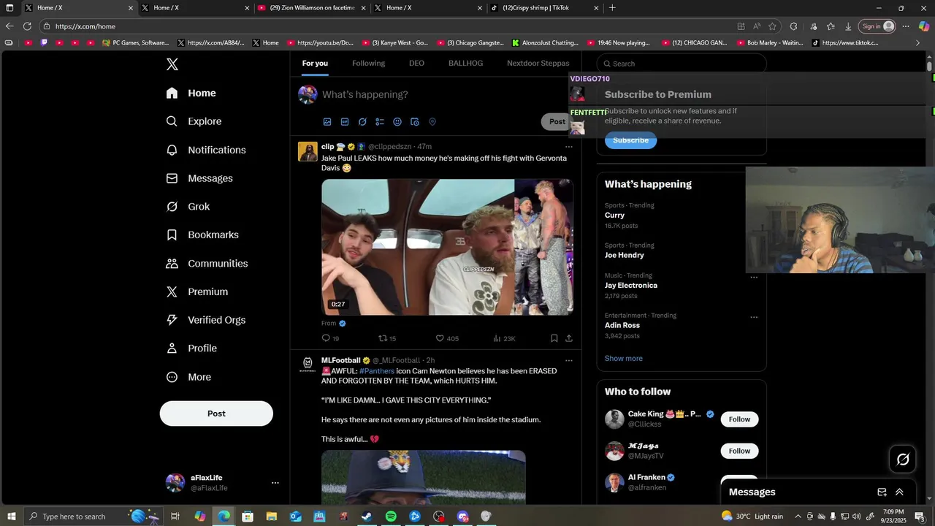This screenshot has height=526, width=935.
Task: Open options for Adin Ross trend
Action: pyautogui.click(x=754, y=317)
